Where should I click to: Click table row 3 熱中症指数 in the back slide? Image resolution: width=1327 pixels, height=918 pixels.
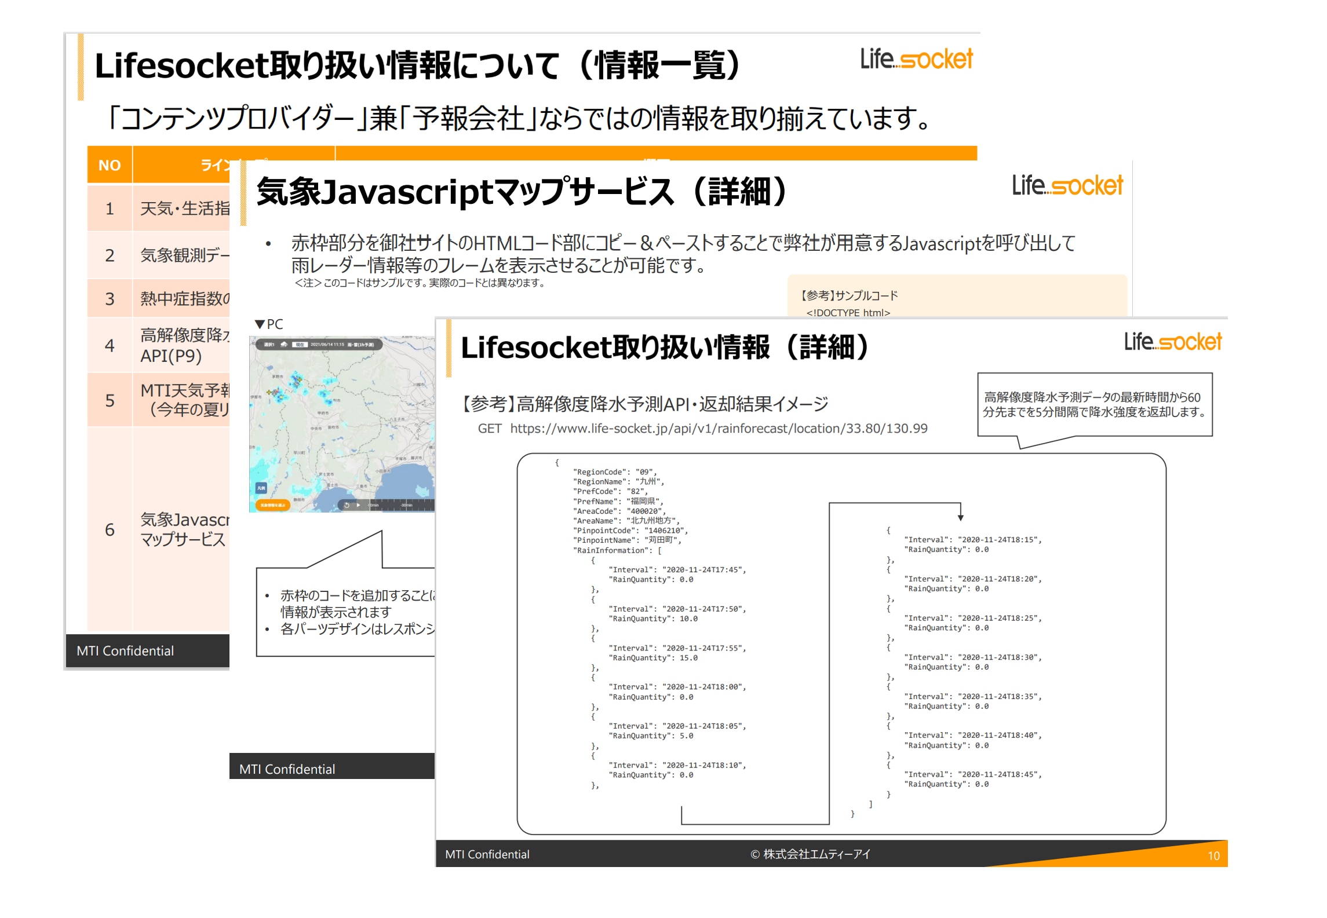pos(158,299)
